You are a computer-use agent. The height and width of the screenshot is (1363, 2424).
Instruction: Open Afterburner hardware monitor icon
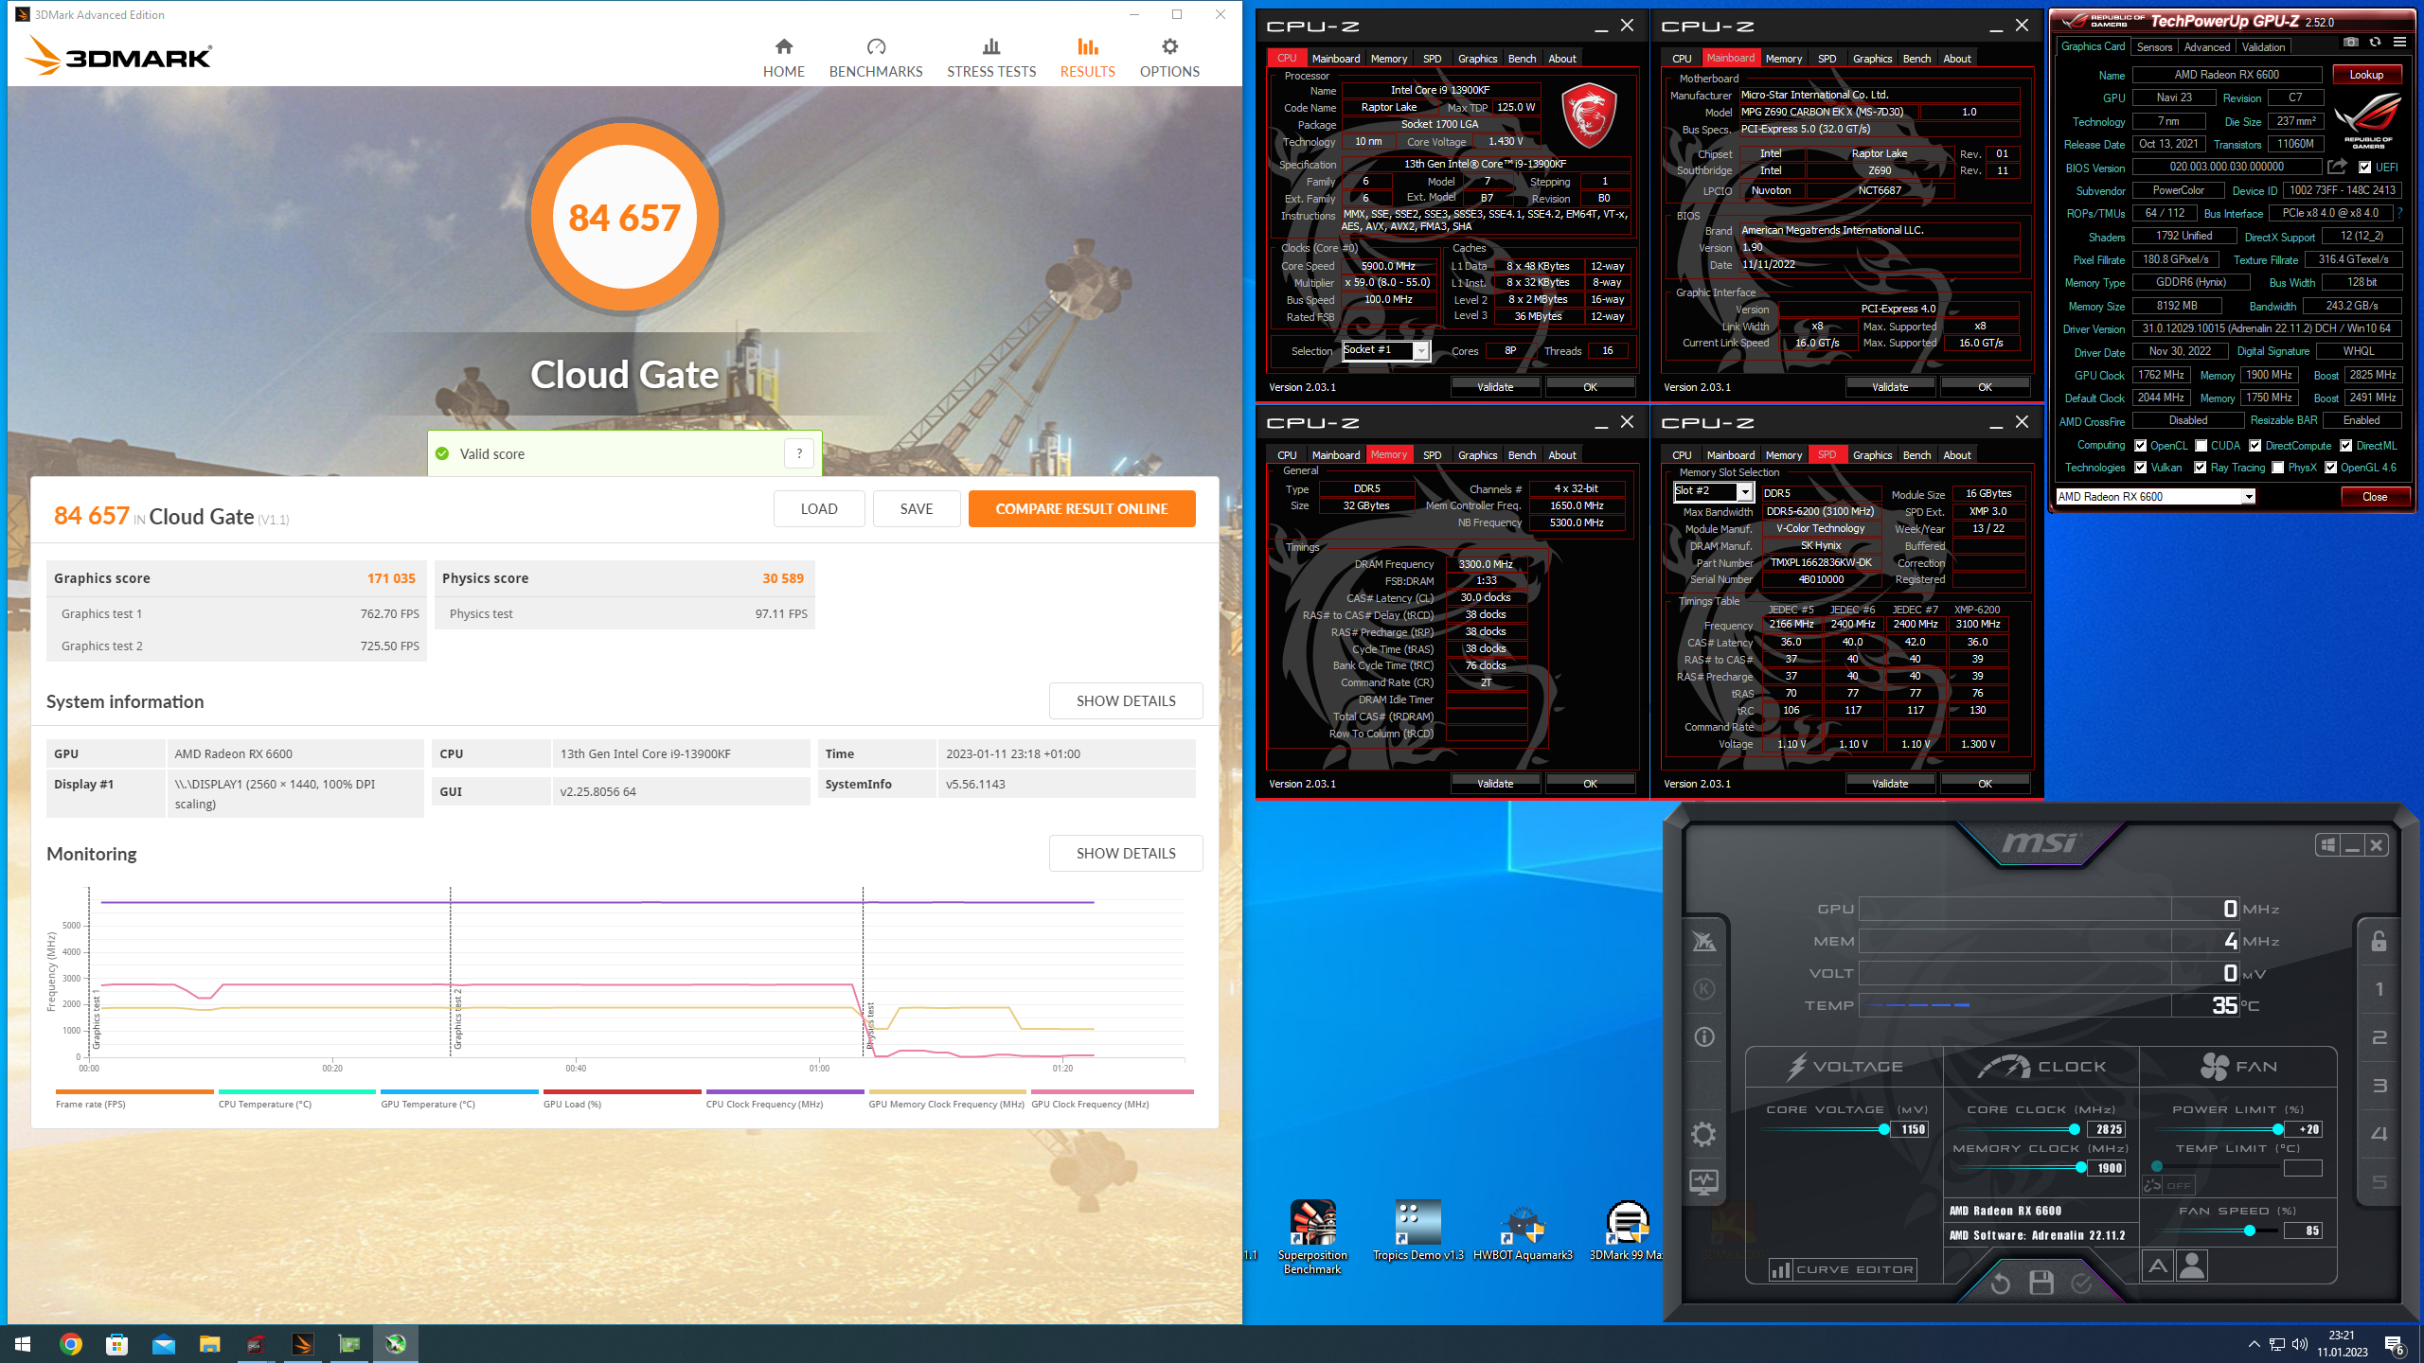1703,1181
